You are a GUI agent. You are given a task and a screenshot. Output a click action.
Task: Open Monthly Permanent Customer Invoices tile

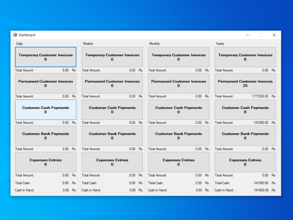click(x=178, y=83)
